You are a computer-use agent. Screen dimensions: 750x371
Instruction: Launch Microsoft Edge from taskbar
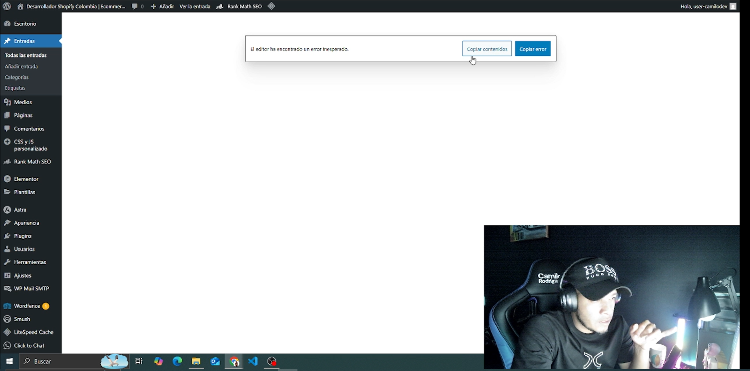click(177, 361)
